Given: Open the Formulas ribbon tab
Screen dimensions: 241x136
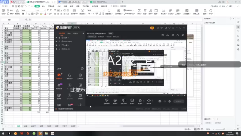Looking at the screenshot, I should 59,6.
